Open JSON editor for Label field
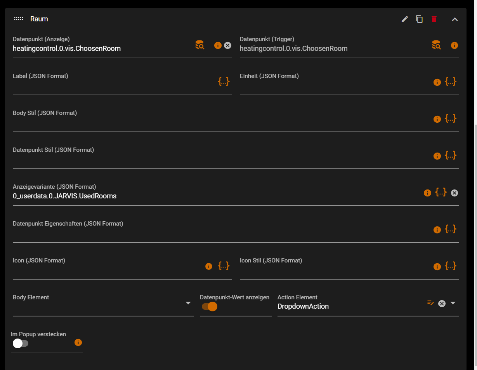The image size is (477, 370). point(224,82)
